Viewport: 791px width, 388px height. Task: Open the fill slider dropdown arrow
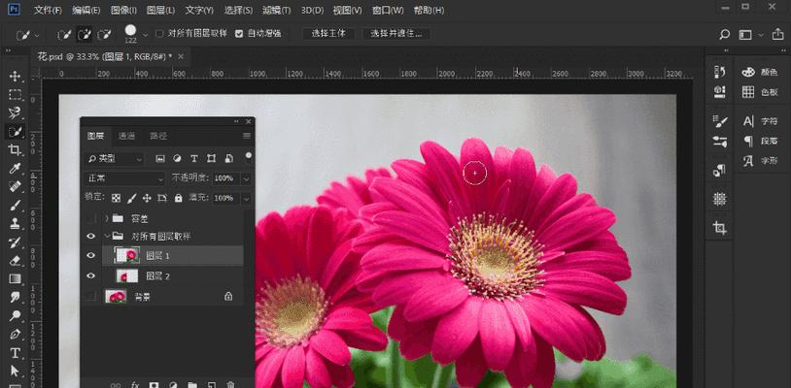[x=247, y=198]
